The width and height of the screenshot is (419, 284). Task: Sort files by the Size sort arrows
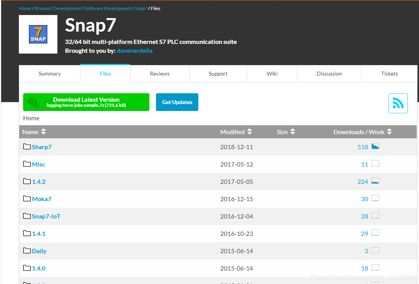tap(293, 131)
